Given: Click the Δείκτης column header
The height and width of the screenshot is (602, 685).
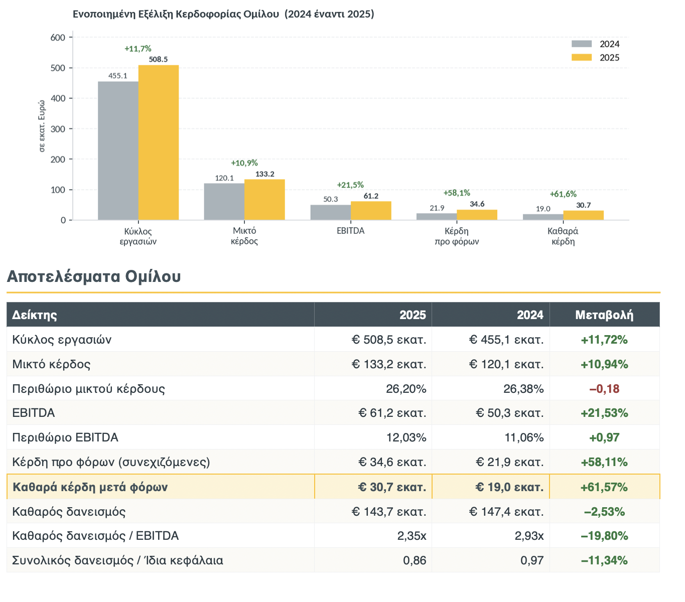Looking at the screenshot, I should pos(35,315).
